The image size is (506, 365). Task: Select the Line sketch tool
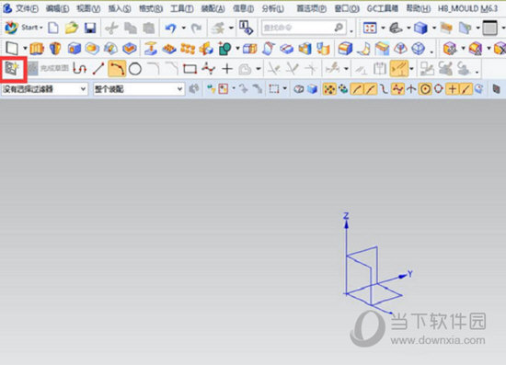point(98,68)
